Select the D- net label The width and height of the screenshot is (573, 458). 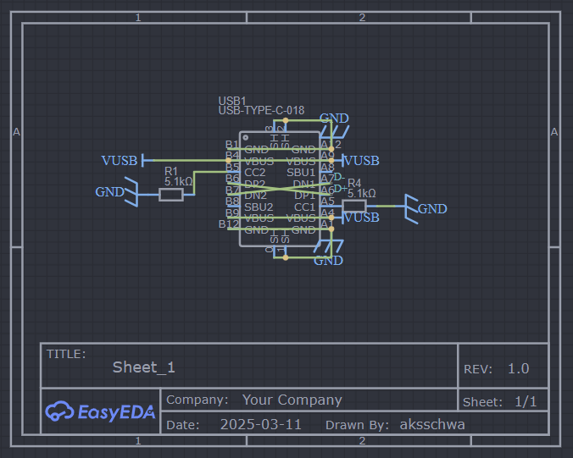[340, 178]
